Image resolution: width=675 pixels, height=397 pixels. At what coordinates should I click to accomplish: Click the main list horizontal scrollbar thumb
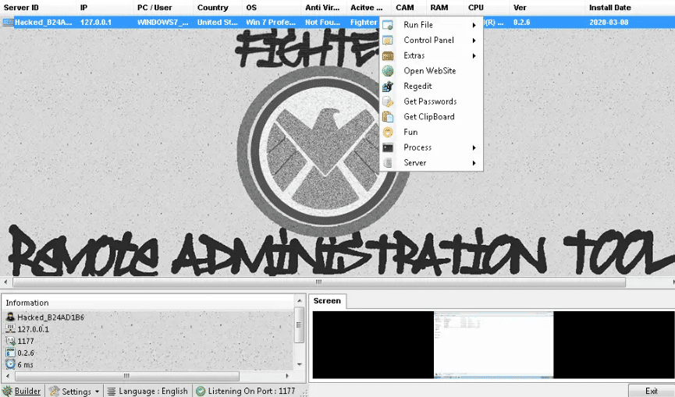(319, 282)
